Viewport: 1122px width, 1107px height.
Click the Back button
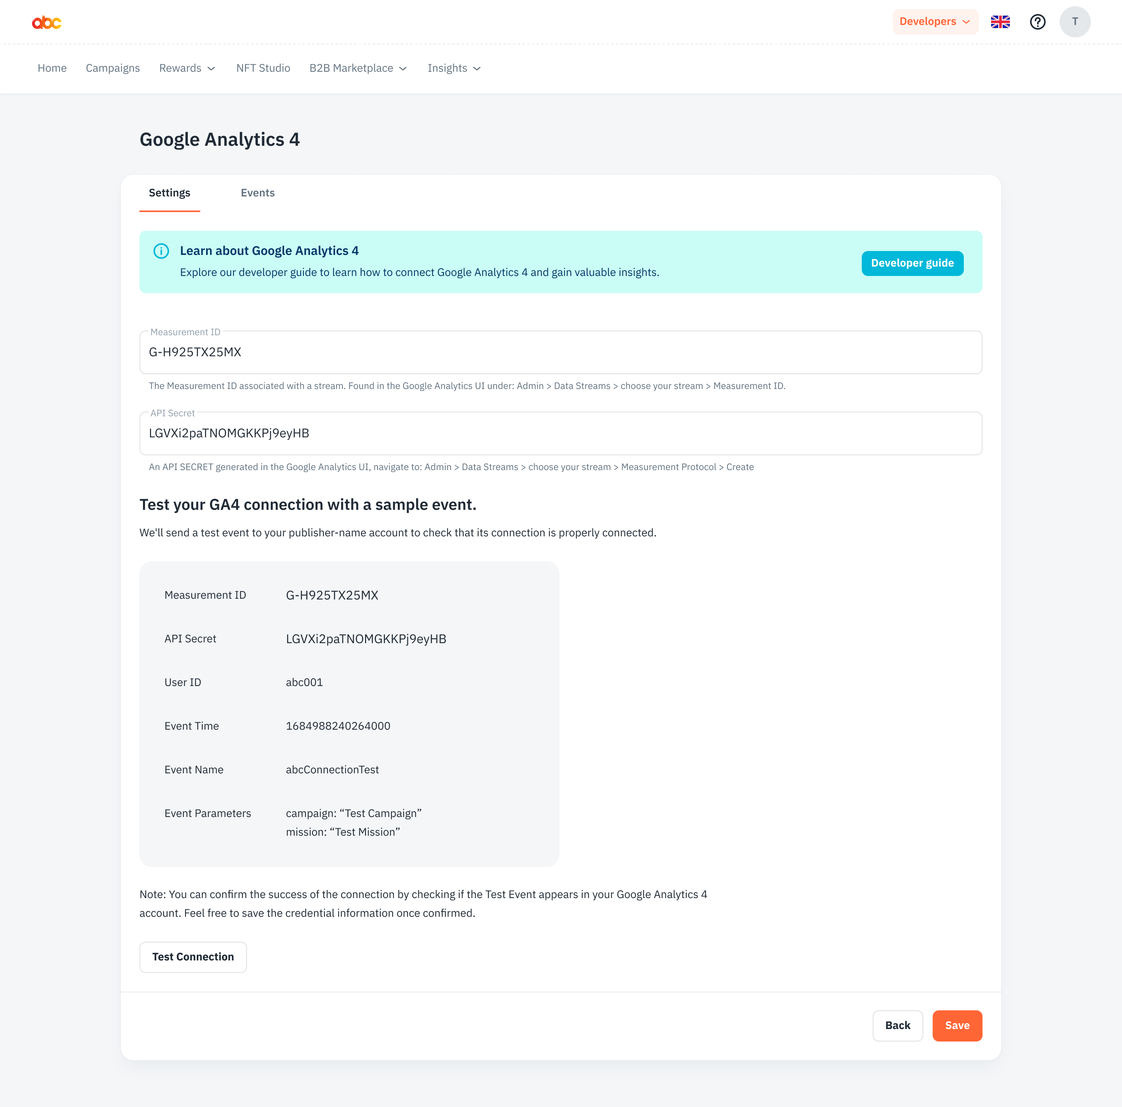tap(897, 1026)
